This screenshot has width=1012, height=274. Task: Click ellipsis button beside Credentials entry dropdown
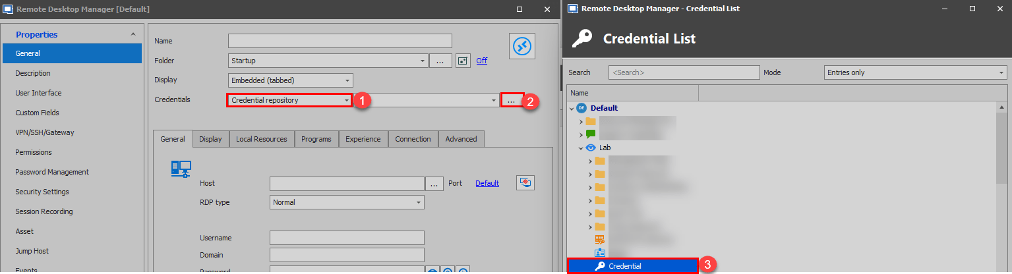point(512,100)
